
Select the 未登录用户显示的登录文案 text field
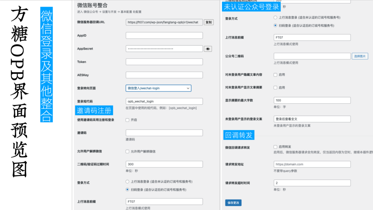pos(312,119)
